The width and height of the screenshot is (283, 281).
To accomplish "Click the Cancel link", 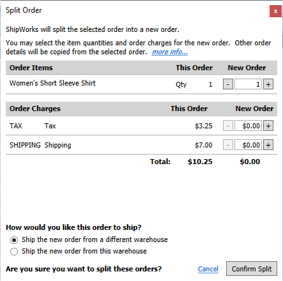I will [208, 269].
